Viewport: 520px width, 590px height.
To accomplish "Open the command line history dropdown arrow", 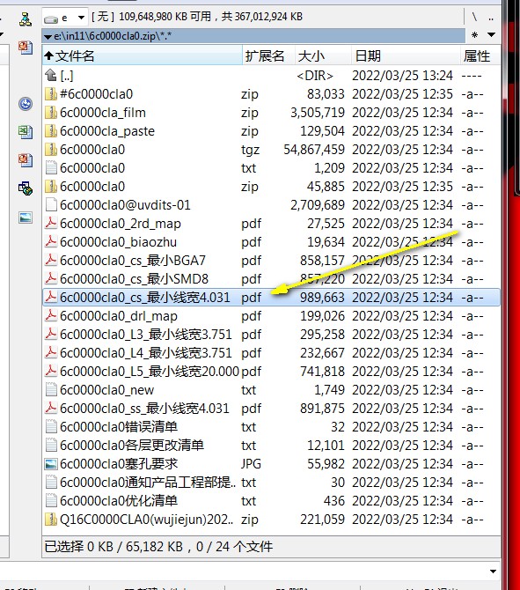I will point(493,572).
